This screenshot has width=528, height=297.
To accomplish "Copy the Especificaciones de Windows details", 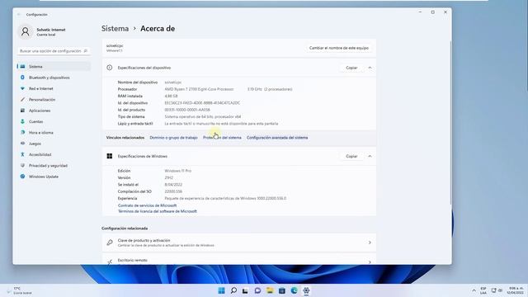I will point(351,156).
